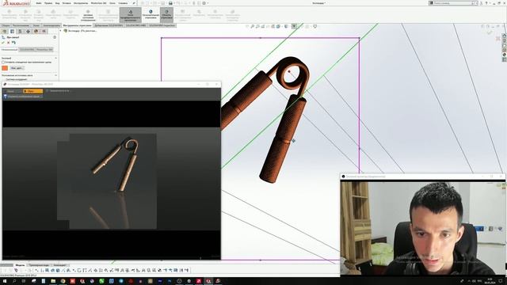Open the Windows Start button
This screenshot has height=285, width=507.
(x=5, y=281)
